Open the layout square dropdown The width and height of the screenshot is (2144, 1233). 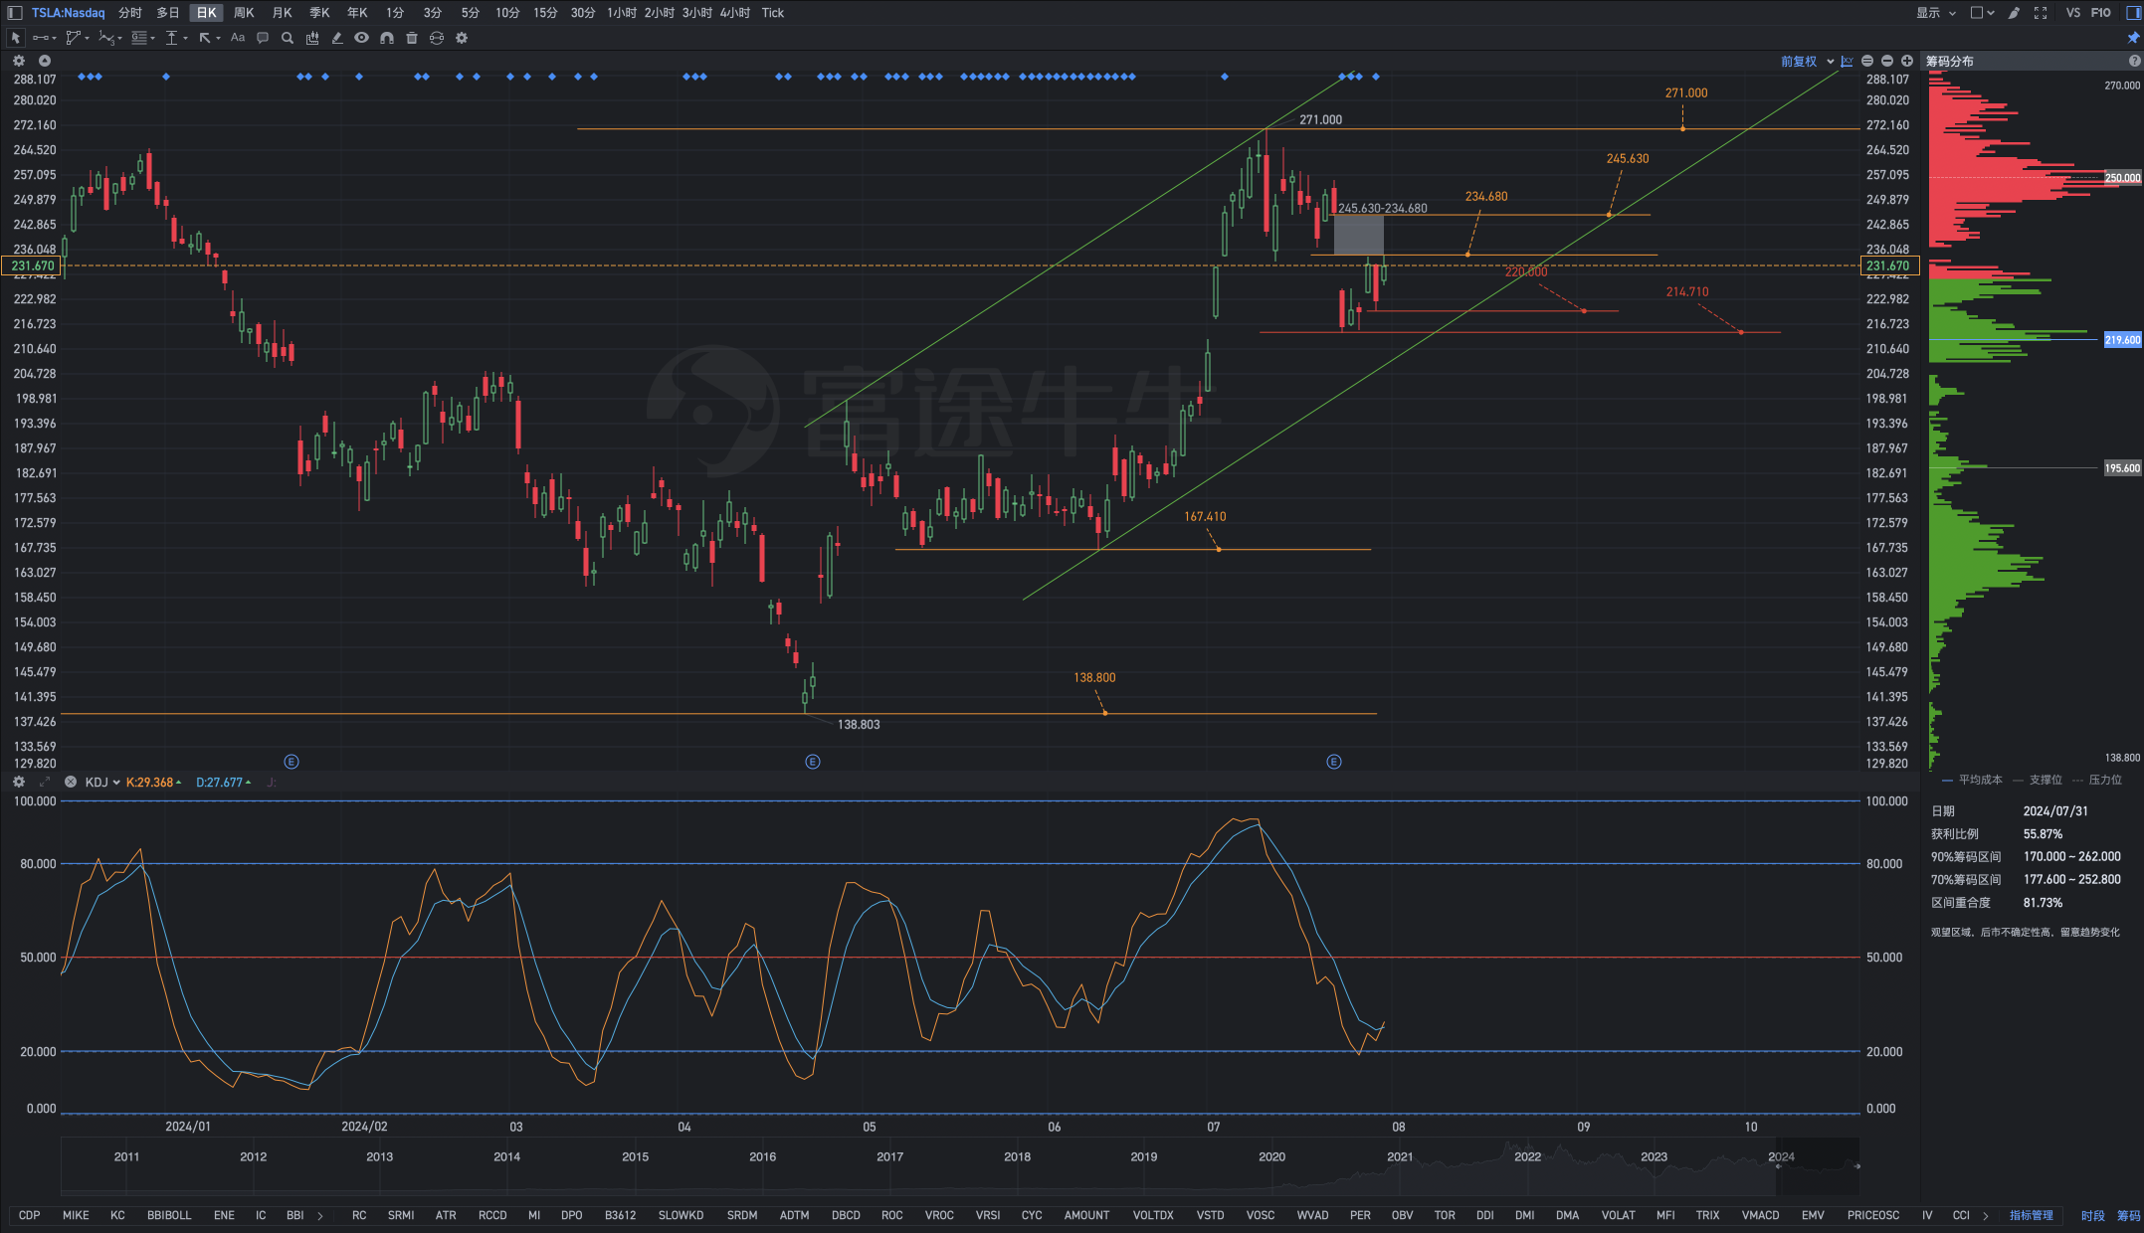(1982, 13)
